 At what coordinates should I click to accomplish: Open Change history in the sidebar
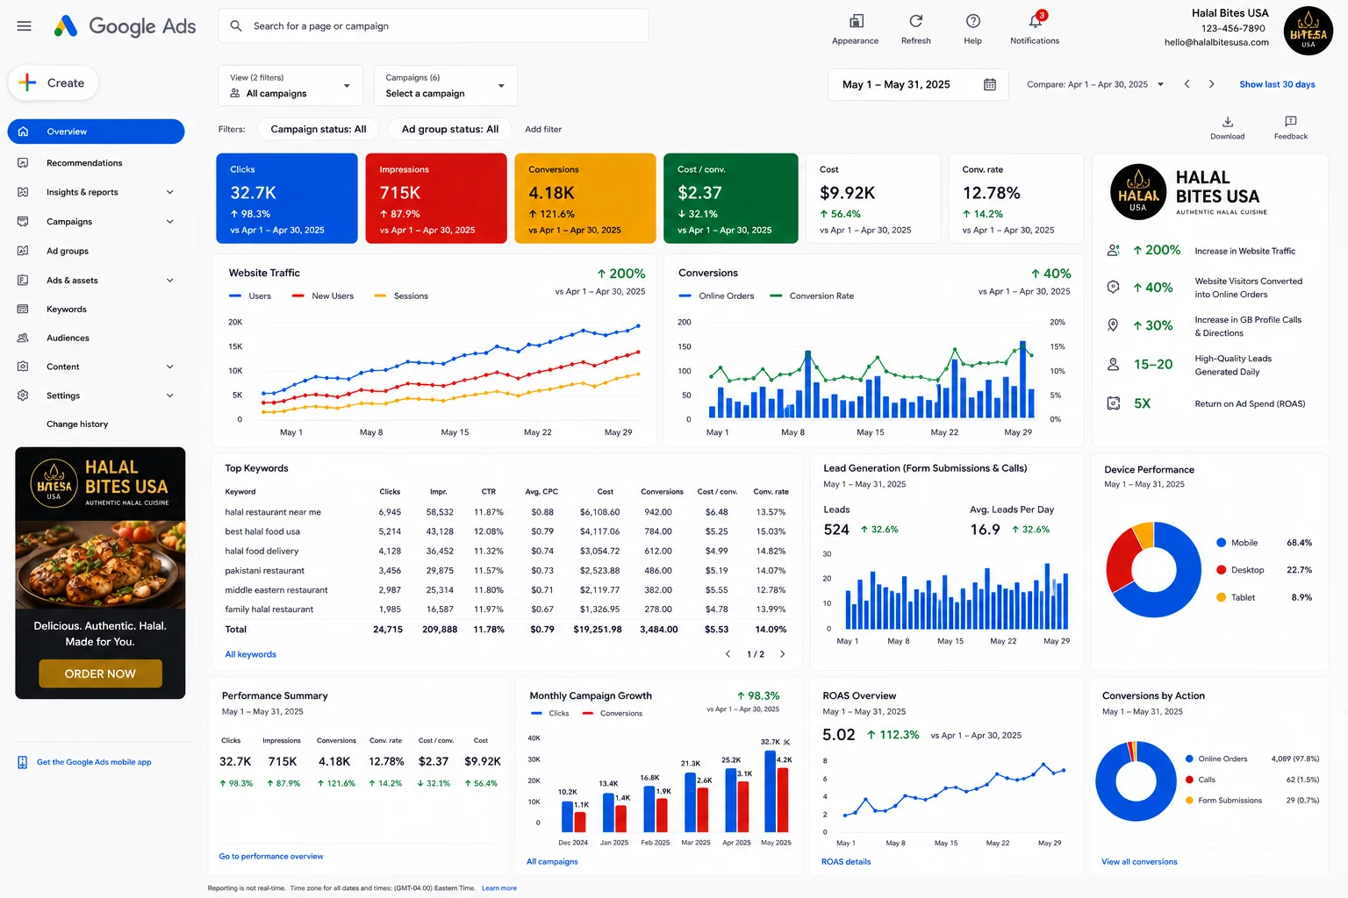pos(77,424)
